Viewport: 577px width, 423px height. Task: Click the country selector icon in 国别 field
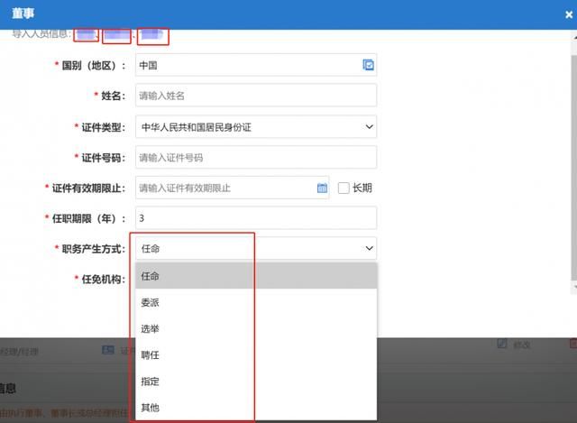(x=368, y=65)
